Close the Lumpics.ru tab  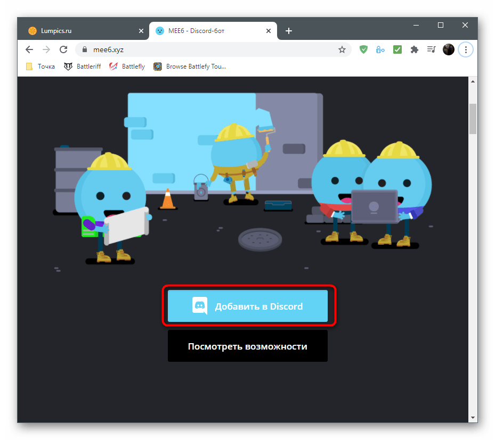(141, 31)
